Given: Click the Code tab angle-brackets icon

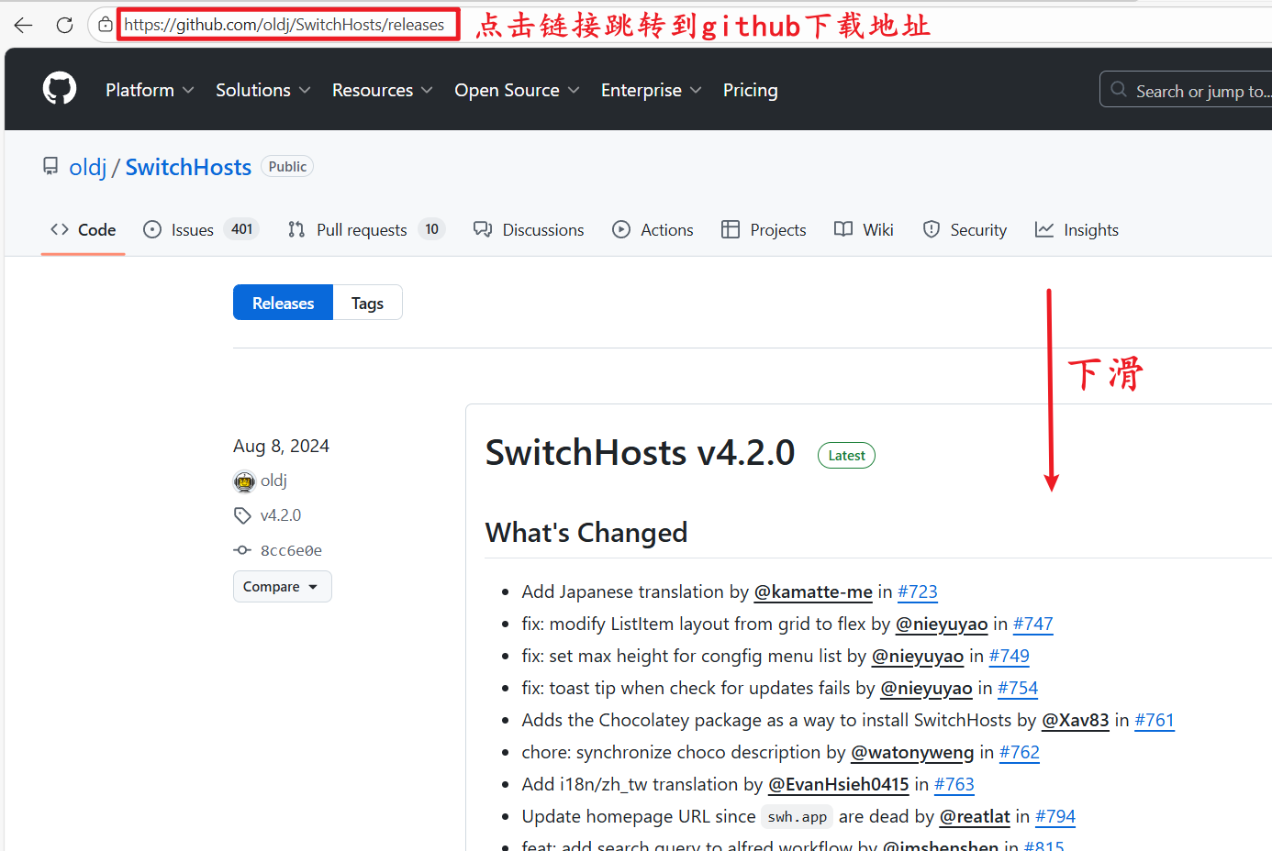Looking at the screenshot, I should (60, 229).
